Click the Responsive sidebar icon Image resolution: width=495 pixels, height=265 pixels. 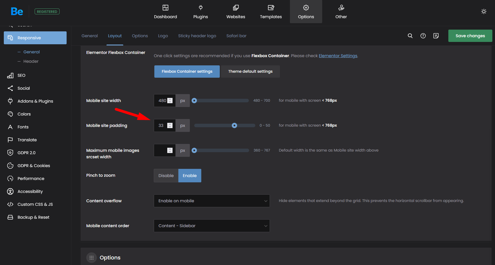click(x=10, y=38)
